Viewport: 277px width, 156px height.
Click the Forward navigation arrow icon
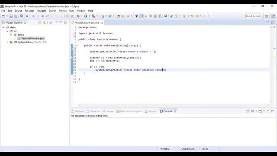(x=205, y=16)
